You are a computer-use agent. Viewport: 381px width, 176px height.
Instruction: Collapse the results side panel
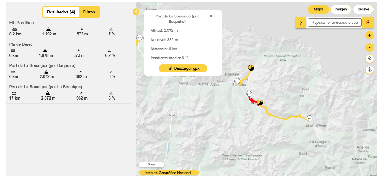click(x=136, y=12)
